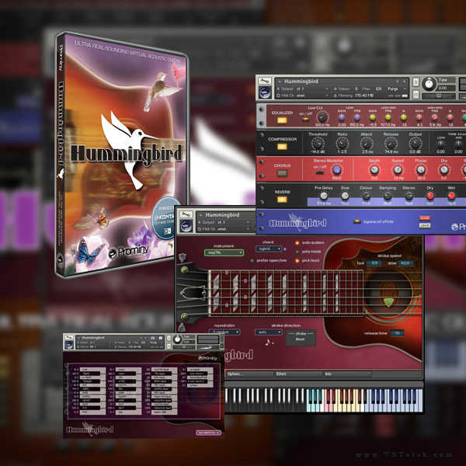This screenshot has height=466, width=466.
Task: Click the Hummingbird instrument logo in effects header
Action: pos(265,92)
